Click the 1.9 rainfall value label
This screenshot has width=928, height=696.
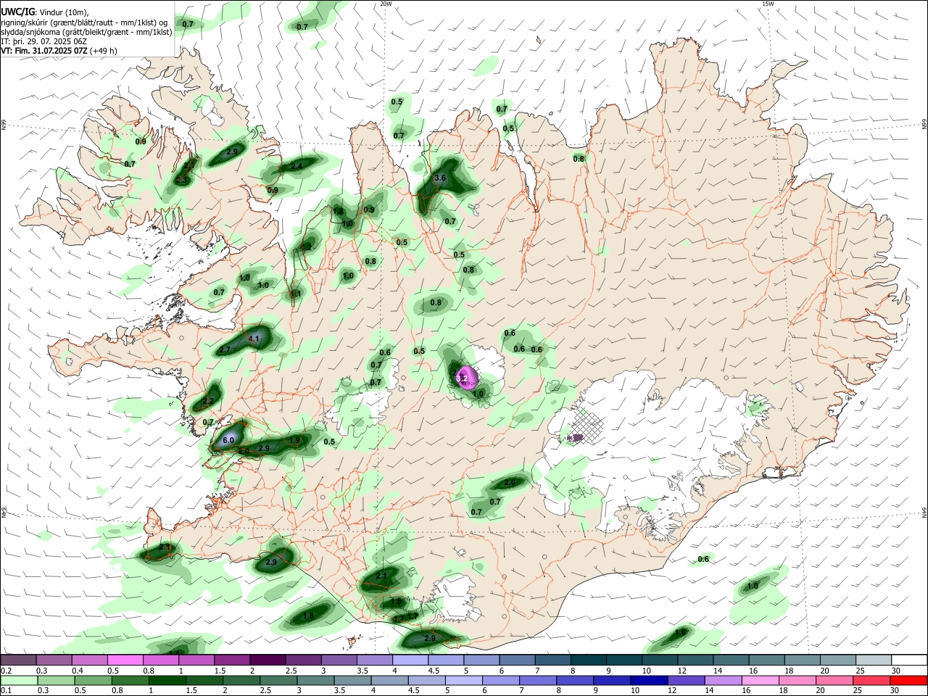point(294,440)
